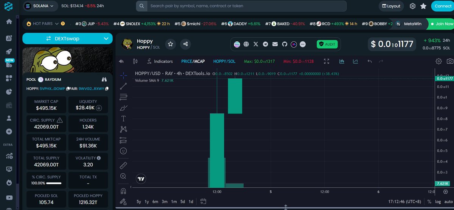Screen dimensions: 454x210
Task: Toggle auto scale on chart
Action: (449, 201)
